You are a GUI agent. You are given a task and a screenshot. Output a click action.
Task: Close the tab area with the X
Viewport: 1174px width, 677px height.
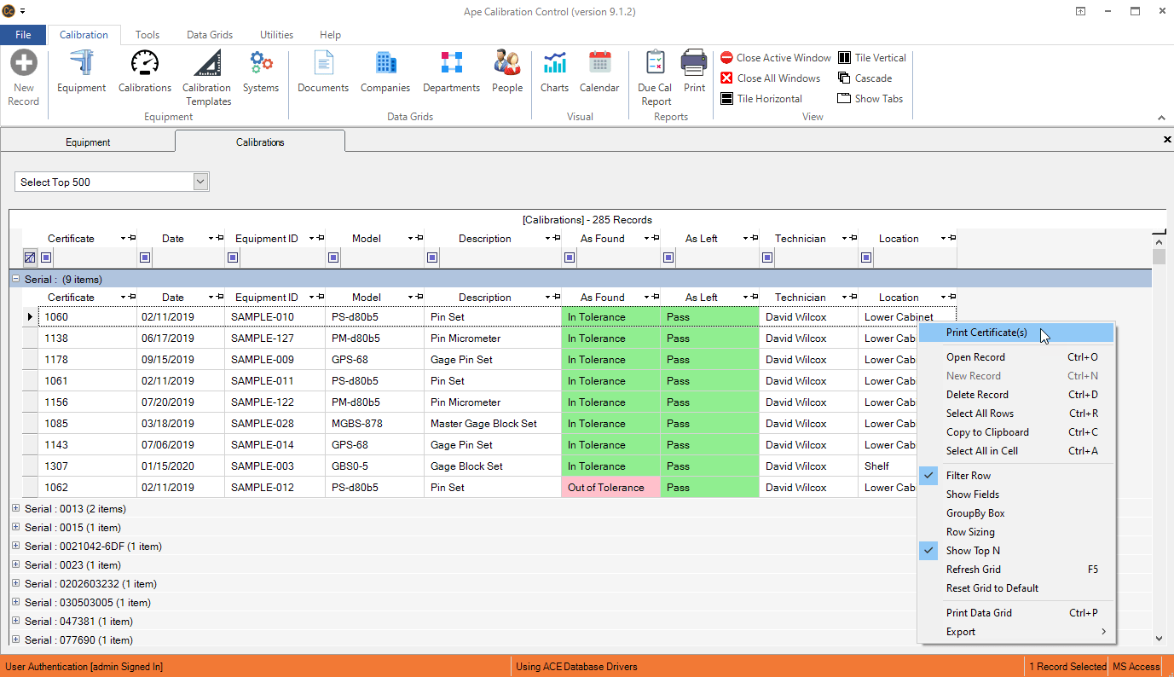point(1167,139)
